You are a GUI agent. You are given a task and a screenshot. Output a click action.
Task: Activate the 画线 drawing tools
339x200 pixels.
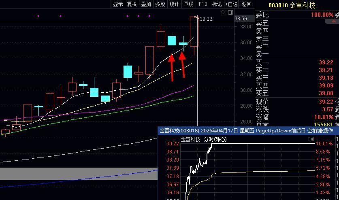(188, 4)
